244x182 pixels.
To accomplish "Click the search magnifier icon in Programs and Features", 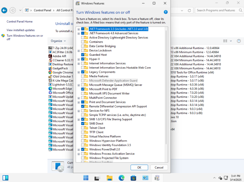I will 240,10.
